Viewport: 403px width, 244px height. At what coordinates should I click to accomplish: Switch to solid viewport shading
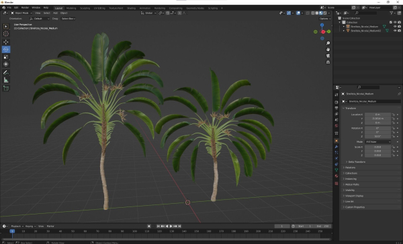coord(317,13)
